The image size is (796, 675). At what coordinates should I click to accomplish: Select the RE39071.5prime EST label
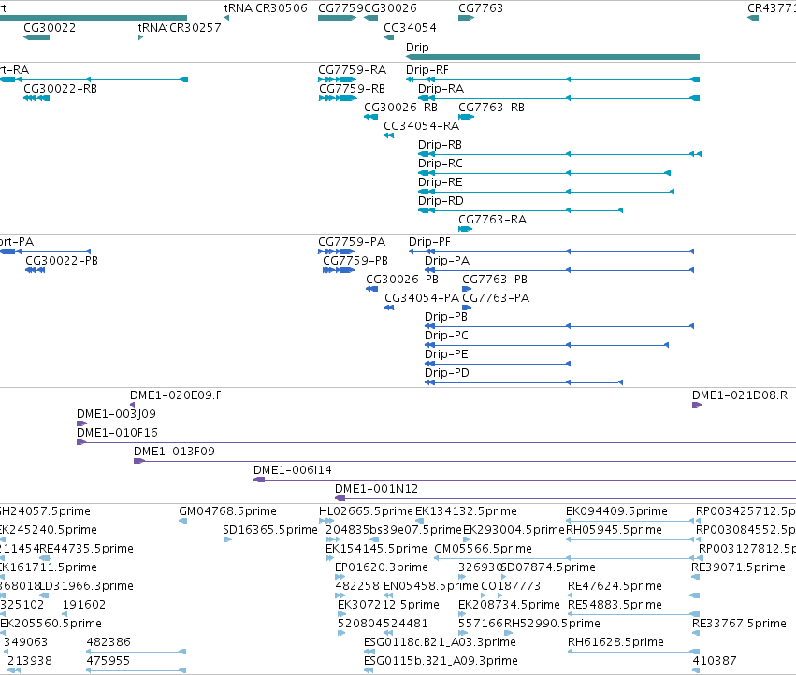[739, 567]
